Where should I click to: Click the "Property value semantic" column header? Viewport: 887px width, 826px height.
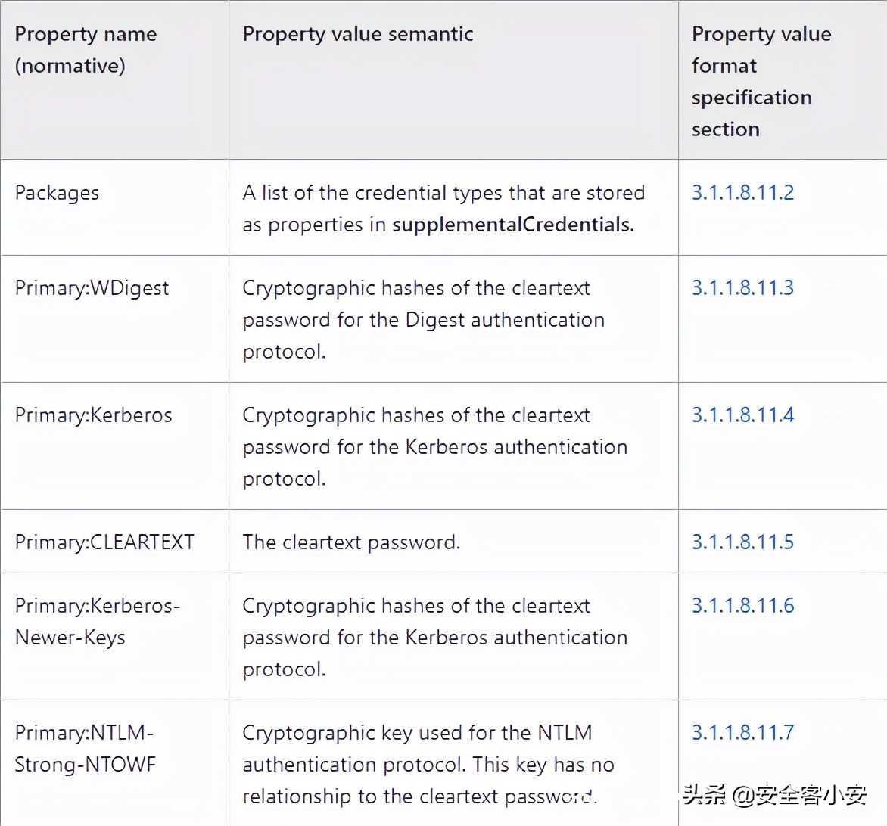[x=358, y=34]
